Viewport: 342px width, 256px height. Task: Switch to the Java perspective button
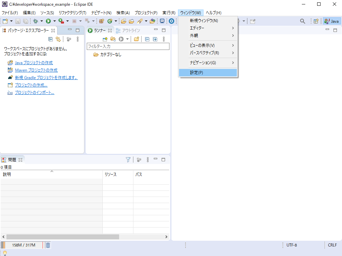click(331, 21)
